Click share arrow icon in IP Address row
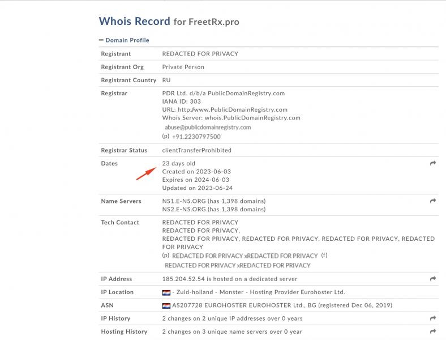446x340 pixels. pyautogui.click(x=433, y=278)
